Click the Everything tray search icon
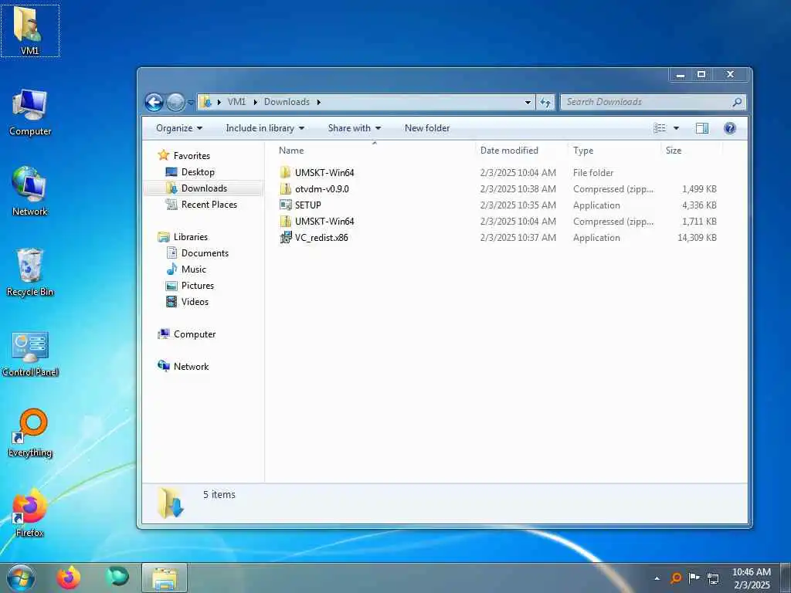The height and width of the screenshot is (593, 791). pos(675,578)
